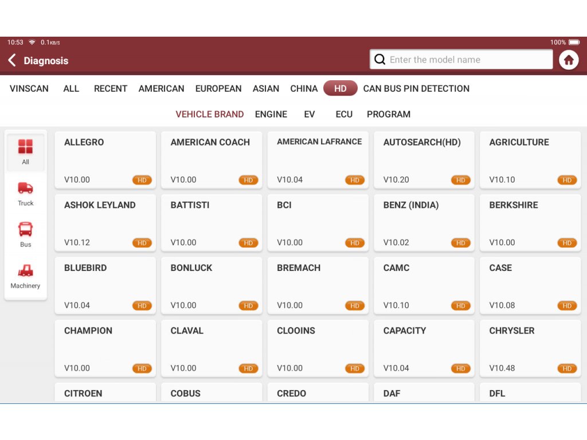
Task: Switch to the VINSCAN tab
Action: (29, 89)
